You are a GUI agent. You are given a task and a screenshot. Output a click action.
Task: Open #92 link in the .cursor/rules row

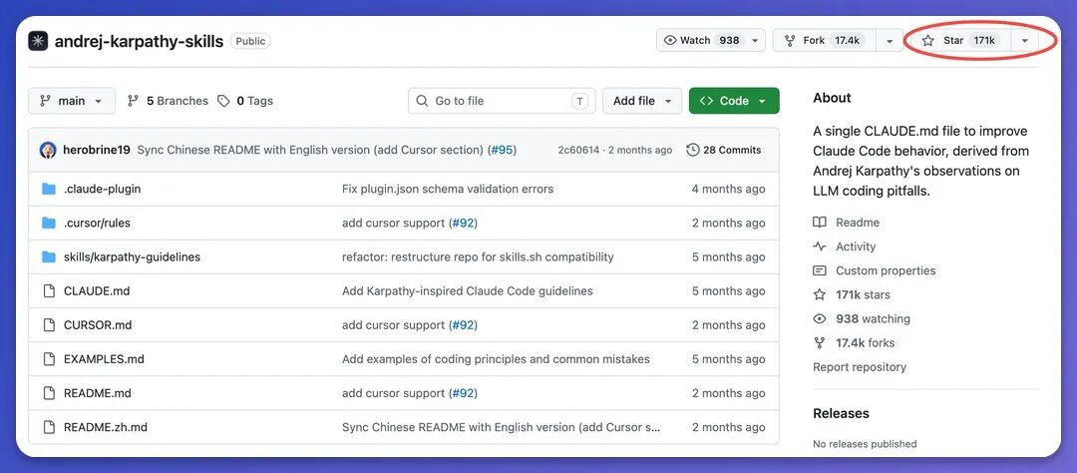(463, 223)
